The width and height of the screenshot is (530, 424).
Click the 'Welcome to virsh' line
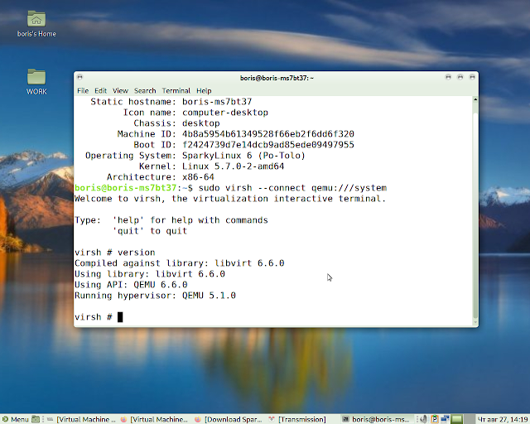[x=230, y=199]
